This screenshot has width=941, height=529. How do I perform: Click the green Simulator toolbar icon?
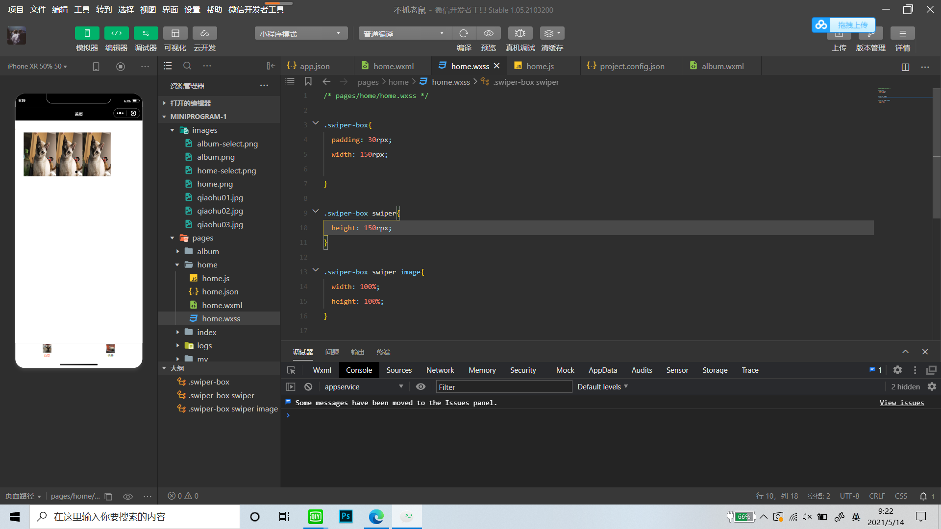(x=87, y=33)
